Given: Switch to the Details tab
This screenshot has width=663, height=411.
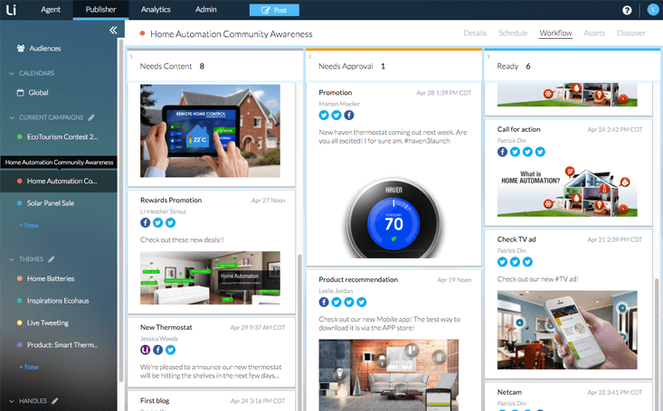Looking at the screenshot, I should pyautogui.click(x=475, y=33).
